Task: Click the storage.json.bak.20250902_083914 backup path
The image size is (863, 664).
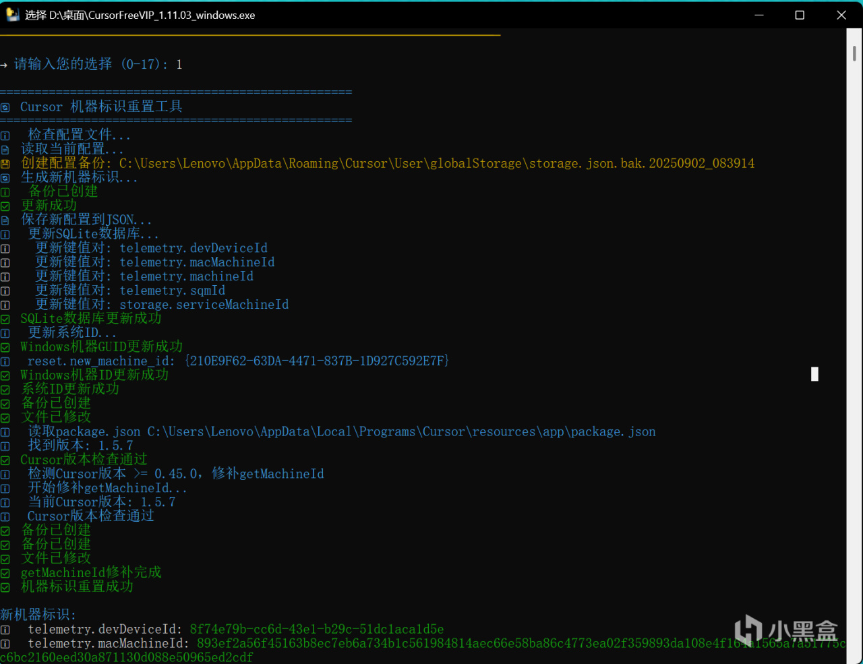Action: tap(437, 163)
